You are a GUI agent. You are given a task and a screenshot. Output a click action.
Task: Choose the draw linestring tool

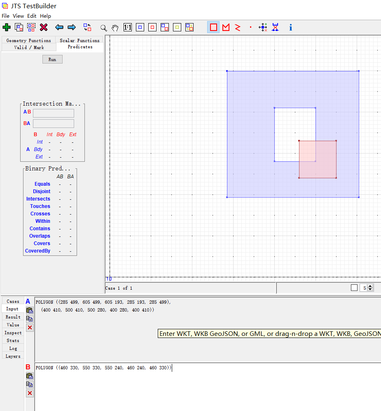click(238, 27)
